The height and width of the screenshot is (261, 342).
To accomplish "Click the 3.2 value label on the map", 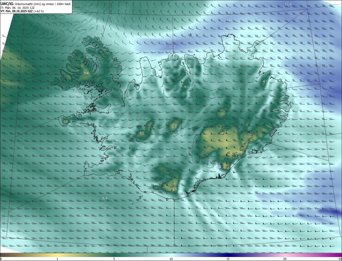I will pos(174,126).
